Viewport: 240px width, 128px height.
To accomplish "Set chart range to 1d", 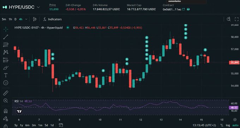I will pyautogui.click(x=52, y=125).
